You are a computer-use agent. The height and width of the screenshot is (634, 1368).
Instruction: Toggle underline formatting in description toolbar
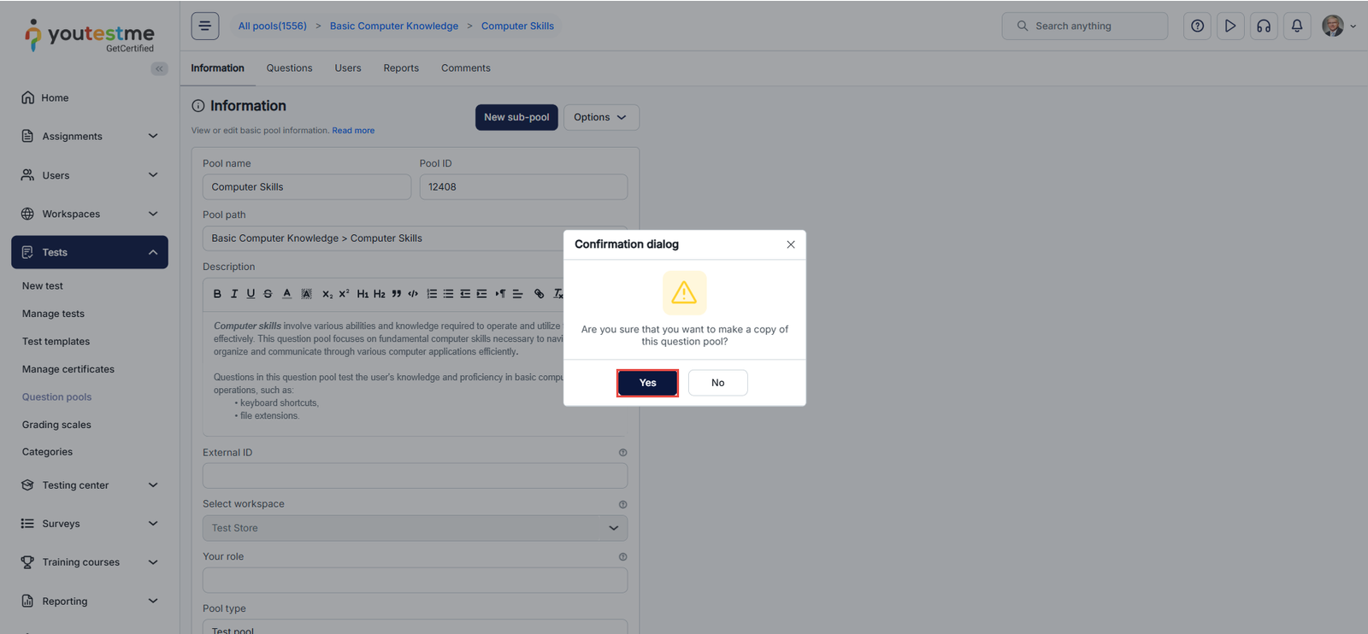[251, 294]
